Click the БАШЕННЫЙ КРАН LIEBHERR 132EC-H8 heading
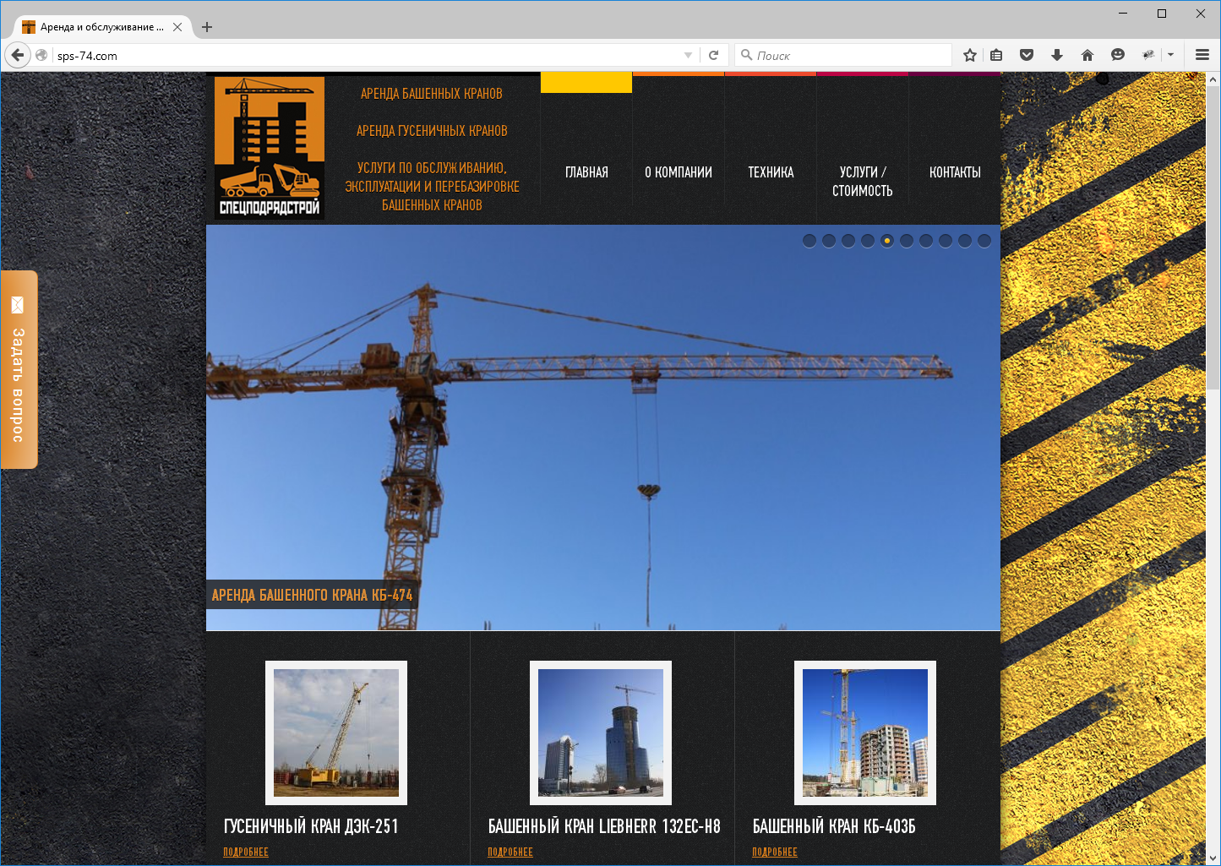1221x866 pixels. [604, 826]
